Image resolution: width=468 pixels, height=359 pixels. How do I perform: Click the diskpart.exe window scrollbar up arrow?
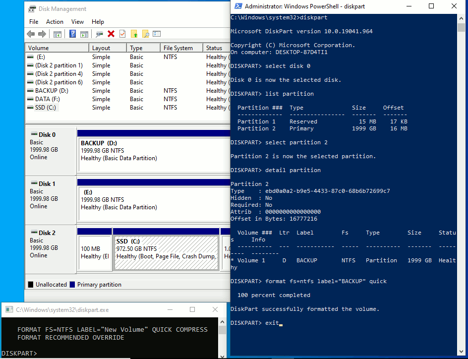coord(223,322)
